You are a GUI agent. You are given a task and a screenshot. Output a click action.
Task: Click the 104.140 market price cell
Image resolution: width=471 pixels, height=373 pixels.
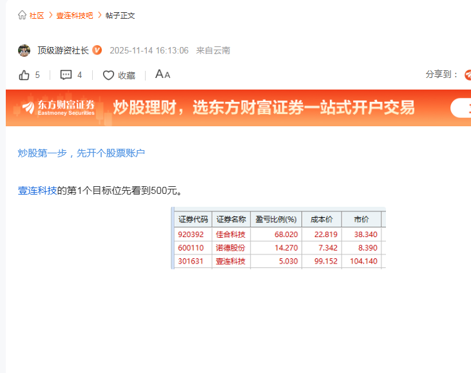point(363,261)
